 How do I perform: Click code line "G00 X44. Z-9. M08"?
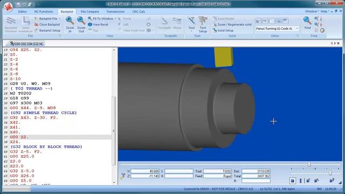click(x=33, y=108)
